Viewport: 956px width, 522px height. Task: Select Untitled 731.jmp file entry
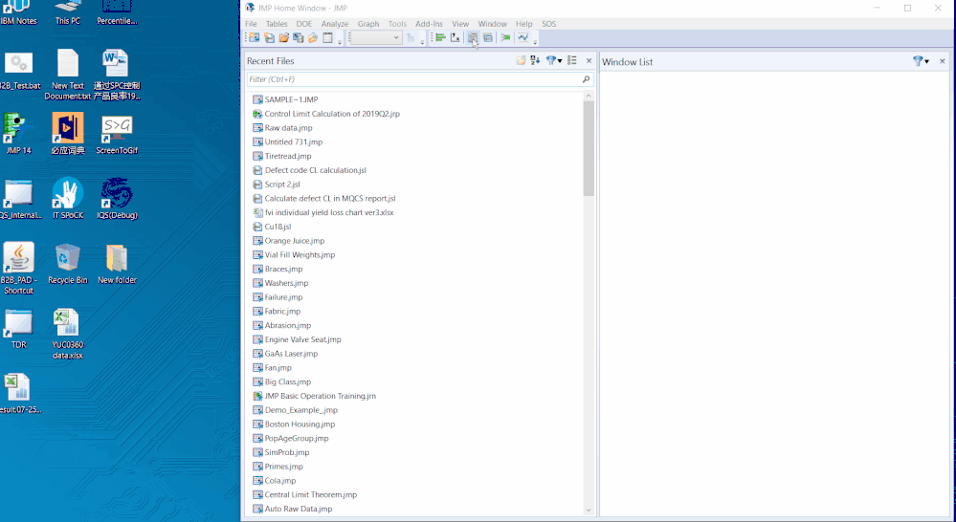click(288, 141)
